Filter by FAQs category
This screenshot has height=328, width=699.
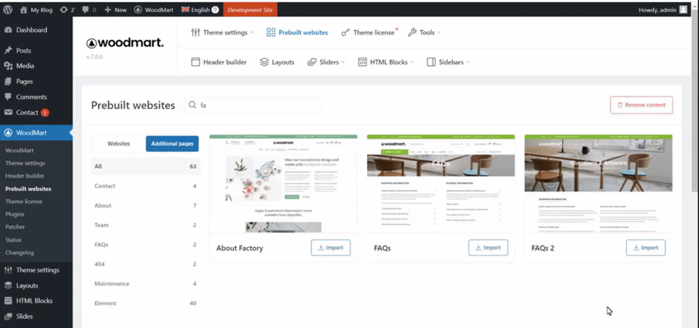(x=145, y=245)
